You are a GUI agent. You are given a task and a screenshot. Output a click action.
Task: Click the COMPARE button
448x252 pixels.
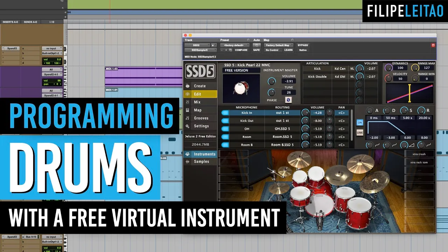241,50
